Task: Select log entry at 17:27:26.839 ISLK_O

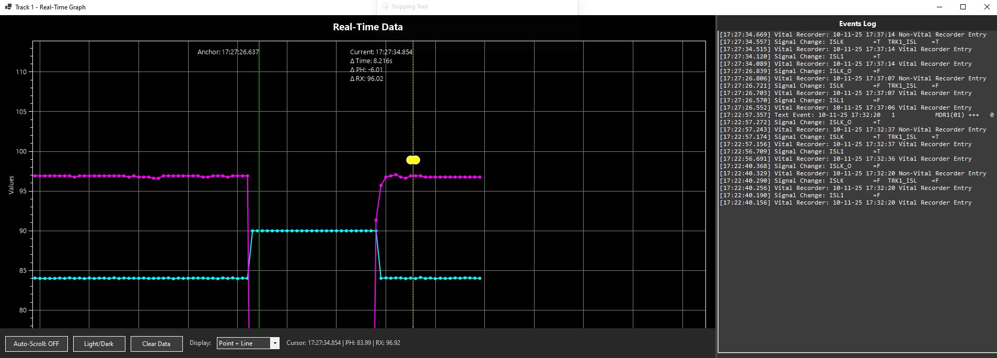Action: click(800, 71)
